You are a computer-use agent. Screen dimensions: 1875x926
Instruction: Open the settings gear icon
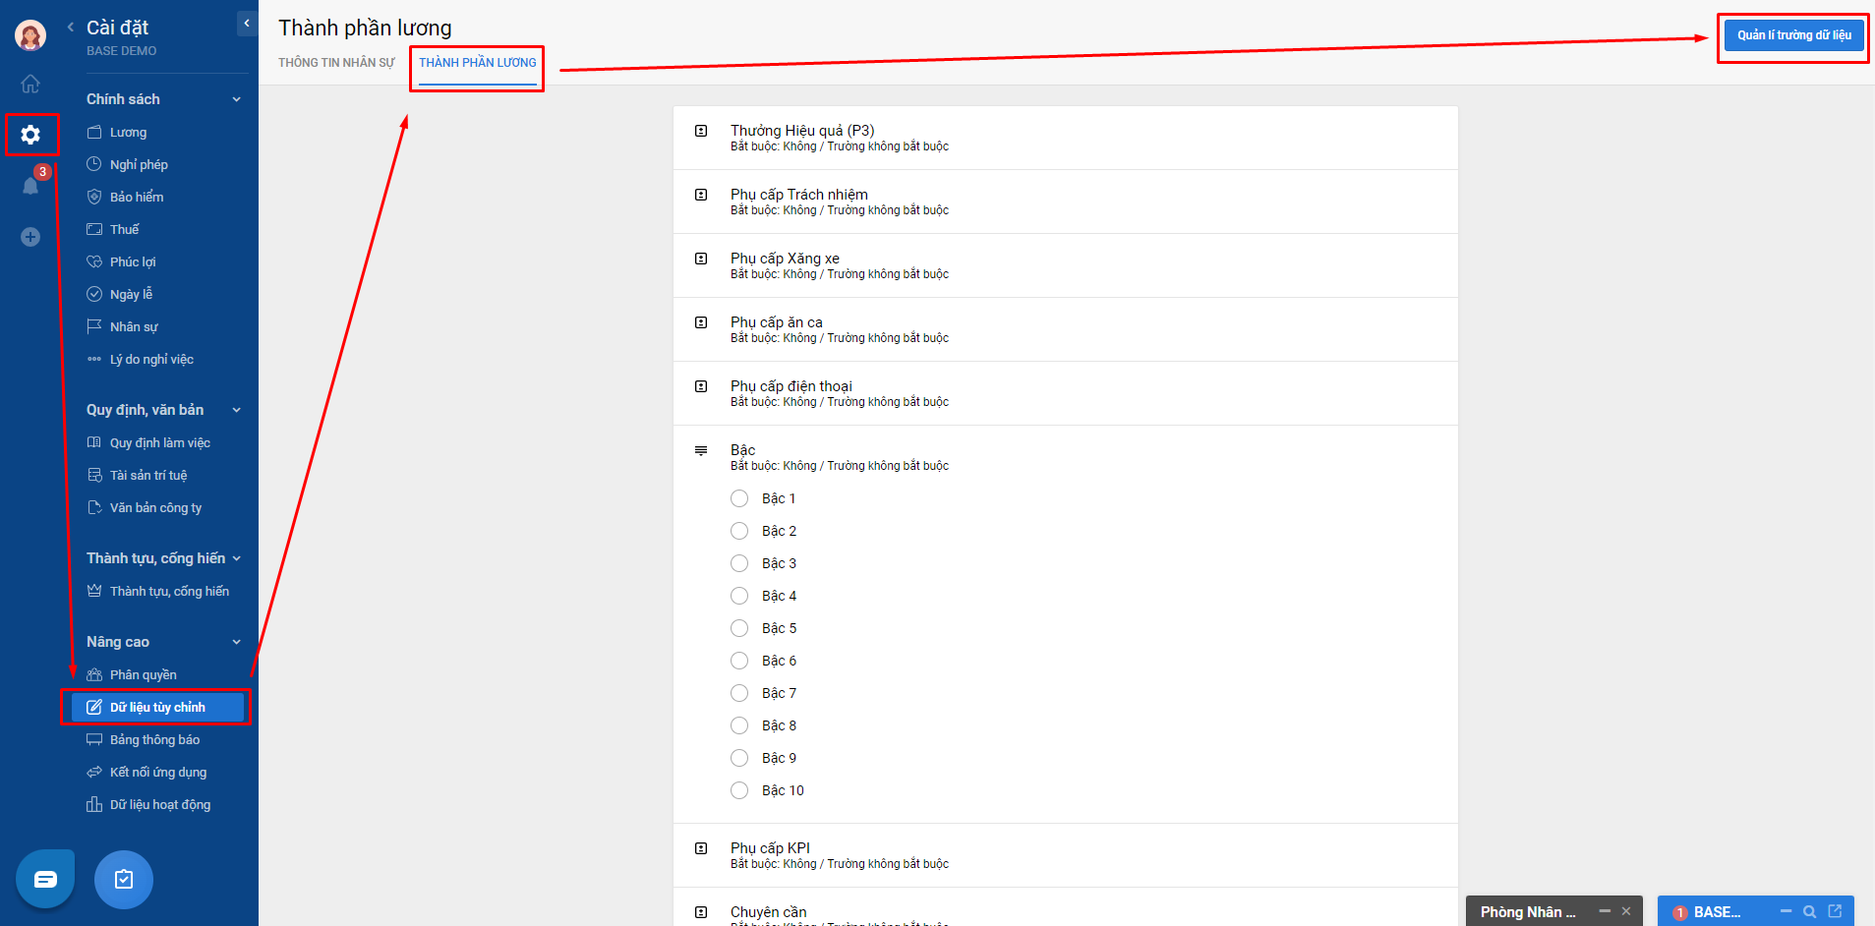tap(30, 135)
